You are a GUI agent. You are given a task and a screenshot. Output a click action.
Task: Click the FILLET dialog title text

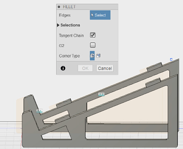click(x=69, y=7)
